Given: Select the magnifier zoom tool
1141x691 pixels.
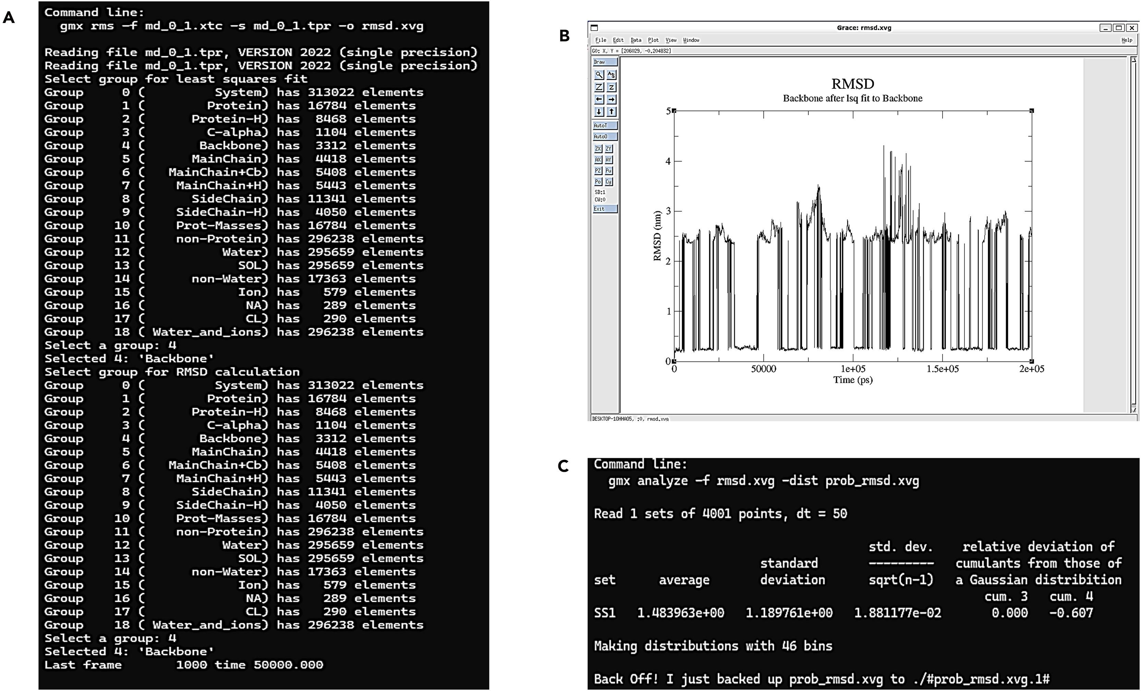Looking at the screenshot, I should click(599, 75).
